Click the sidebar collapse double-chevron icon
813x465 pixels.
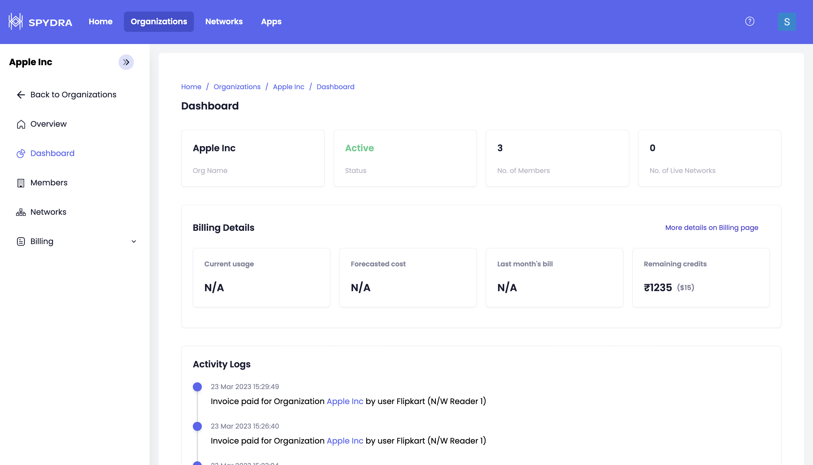[126, 62]
